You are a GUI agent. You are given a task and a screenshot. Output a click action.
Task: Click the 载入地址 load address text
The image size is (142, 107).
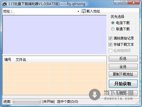click(x=93, y=11)
